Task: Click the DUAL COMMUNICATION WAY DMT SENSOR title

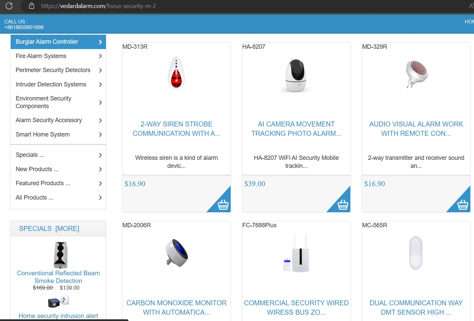Action: click(x=416, y=308)
